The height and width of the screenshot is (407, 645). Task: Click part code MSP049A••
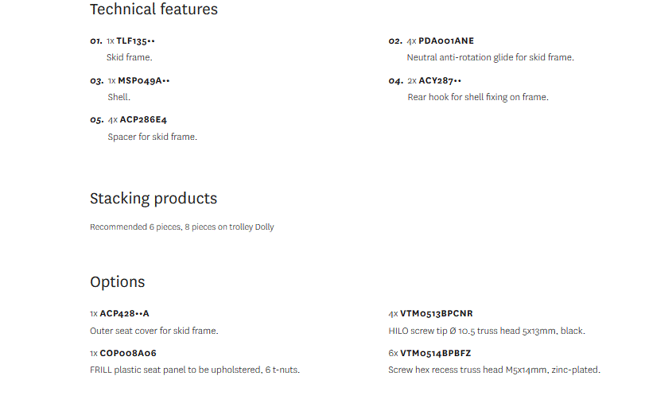click(x=144, y=80)
